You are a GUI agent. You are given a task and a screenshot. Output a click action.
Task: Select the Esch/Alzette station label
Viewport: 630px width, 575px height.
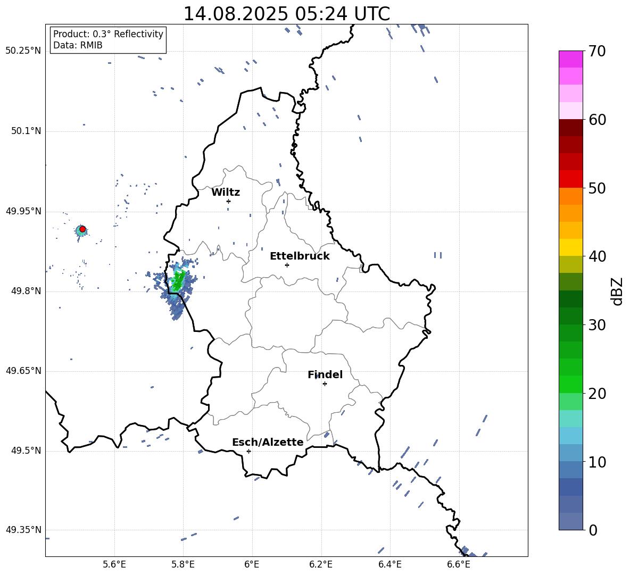(268, 442)
